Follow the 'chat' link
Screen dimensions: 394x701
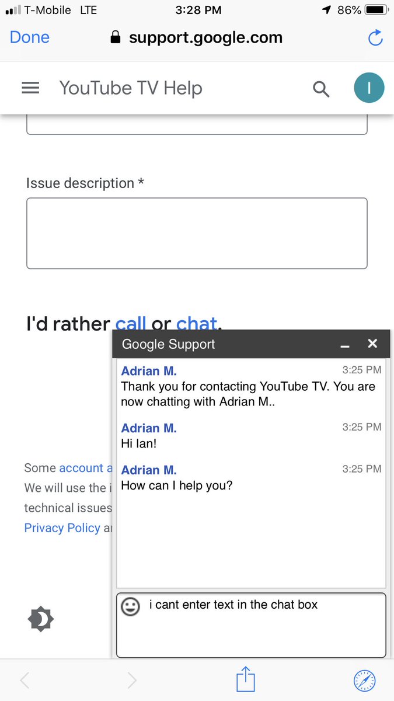click(x=197, y=323)
